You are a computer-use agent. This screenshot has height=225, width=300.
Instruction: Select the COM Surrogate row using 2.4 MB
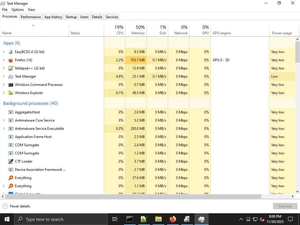click(148, 145)
